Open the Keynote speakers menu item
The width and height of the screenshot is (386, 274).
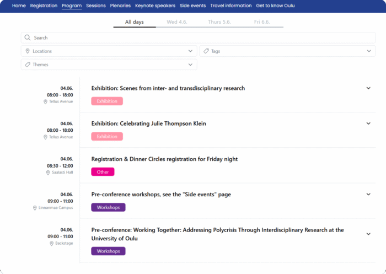pyautogui.click(x=155, y=6)
